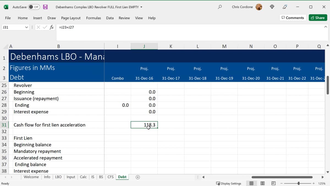Open the Insert tab
Viewport: 330px width, 186px height.
coord(37,18)
